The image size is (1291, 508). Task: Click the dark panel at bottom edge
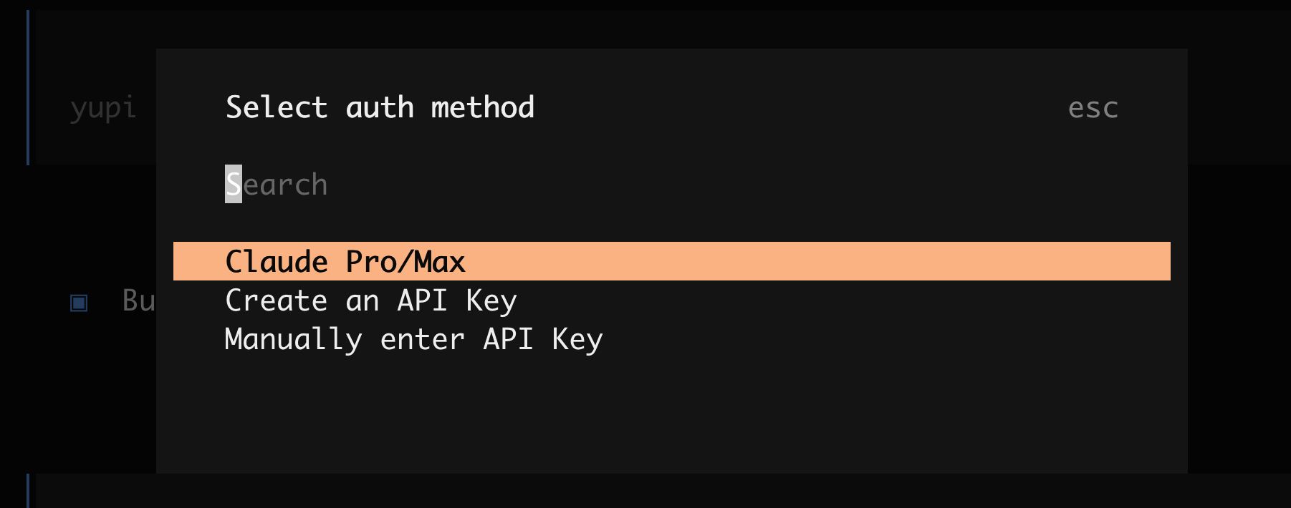tap(645, 492)
